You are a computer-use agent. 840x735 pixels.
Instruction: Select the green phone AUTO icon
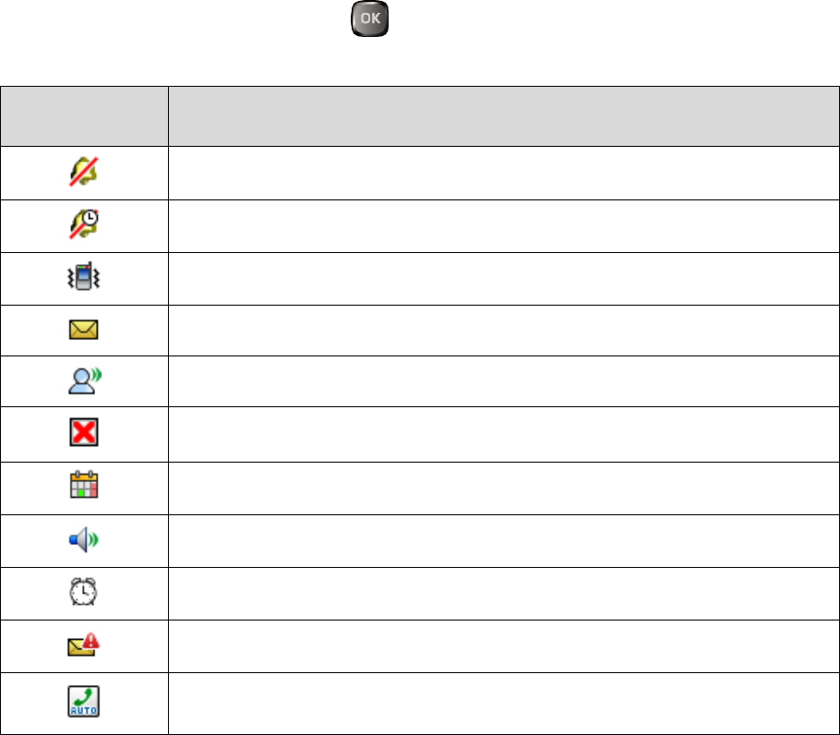point(84,701)
